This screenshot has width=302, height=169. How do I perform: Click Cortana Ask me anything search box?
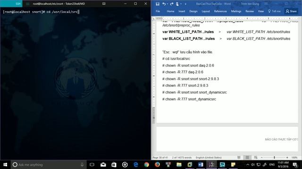49,165
